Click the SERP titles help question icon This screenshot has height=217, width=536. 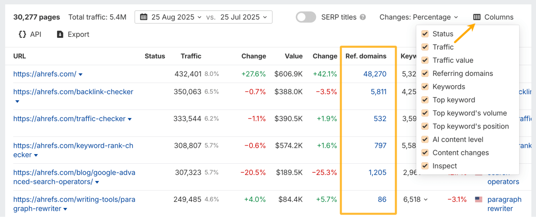(363, 17)
